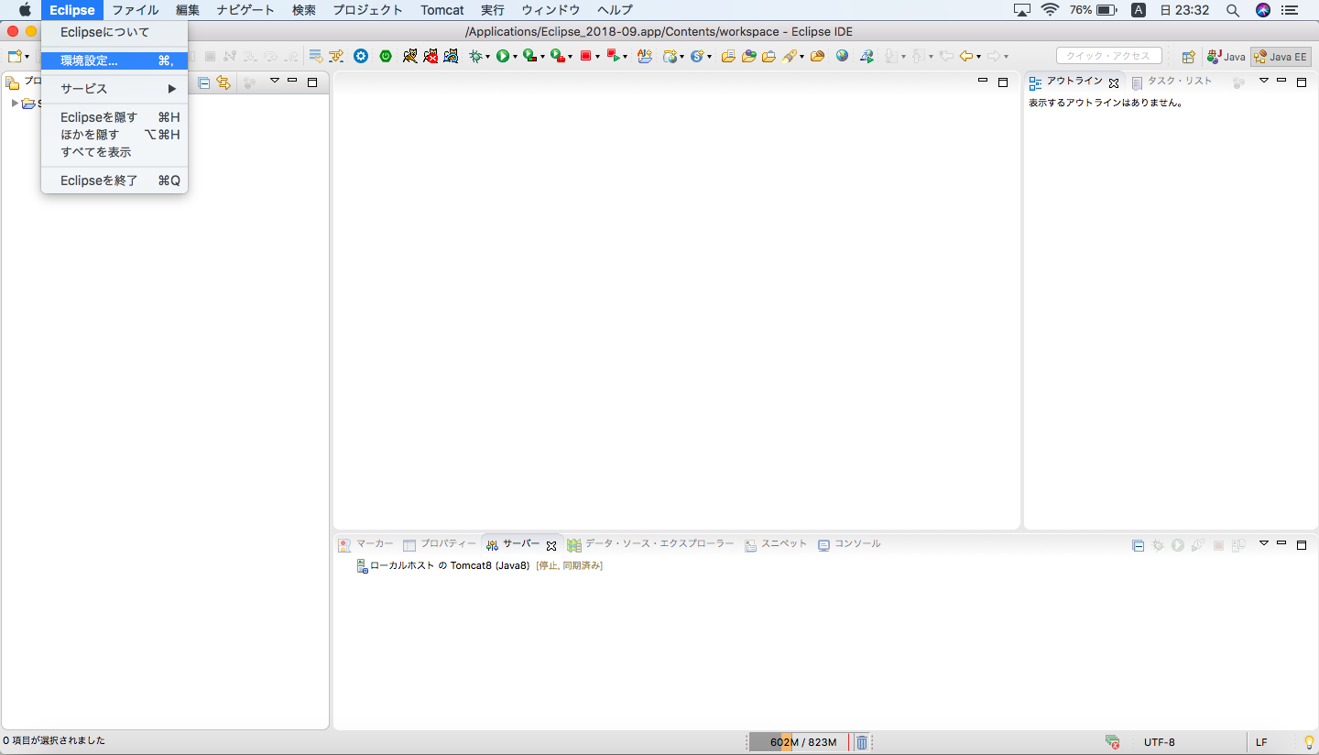
Task: Switch to the Java perspective
Action: (1226, 57)
